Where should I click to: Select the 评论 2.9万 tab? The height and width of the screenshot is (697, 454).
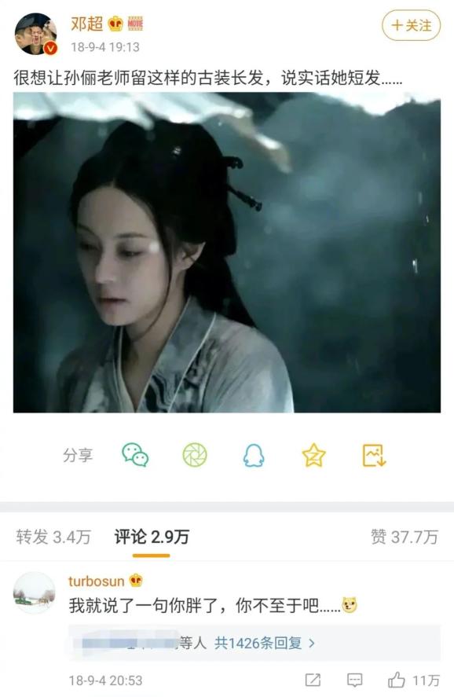(x=152, y=537)
